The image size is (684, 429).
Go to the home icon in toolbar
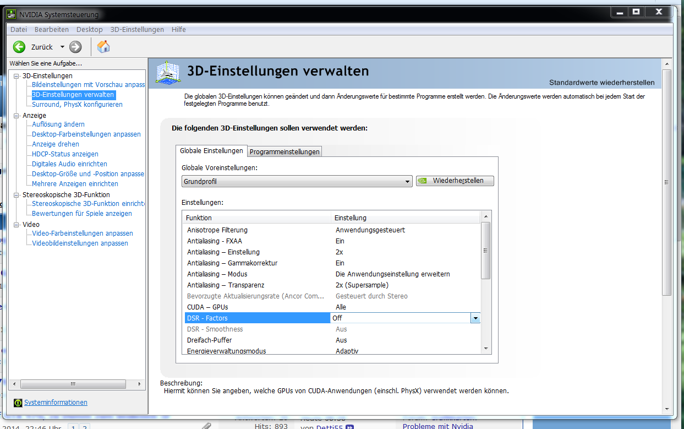coord(103,47)
